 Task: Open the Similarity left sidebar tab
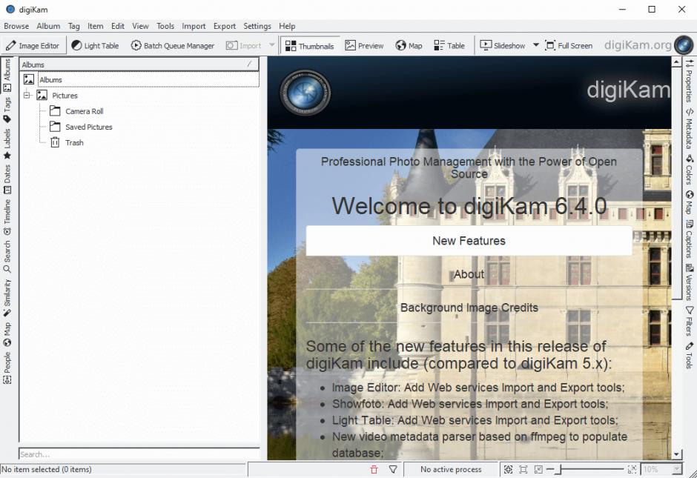[x=7, y=298]
